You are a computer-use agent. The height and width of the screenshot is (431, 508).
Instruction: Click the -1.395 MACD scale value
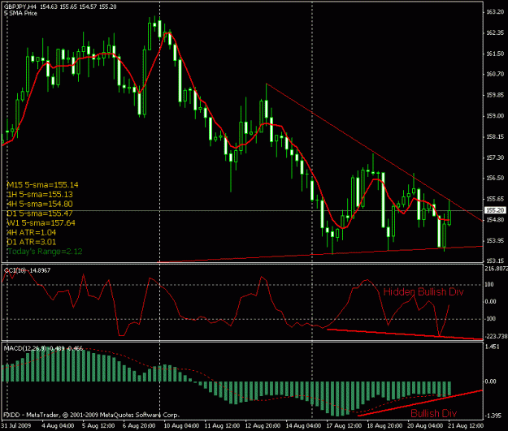click(493, 416)
